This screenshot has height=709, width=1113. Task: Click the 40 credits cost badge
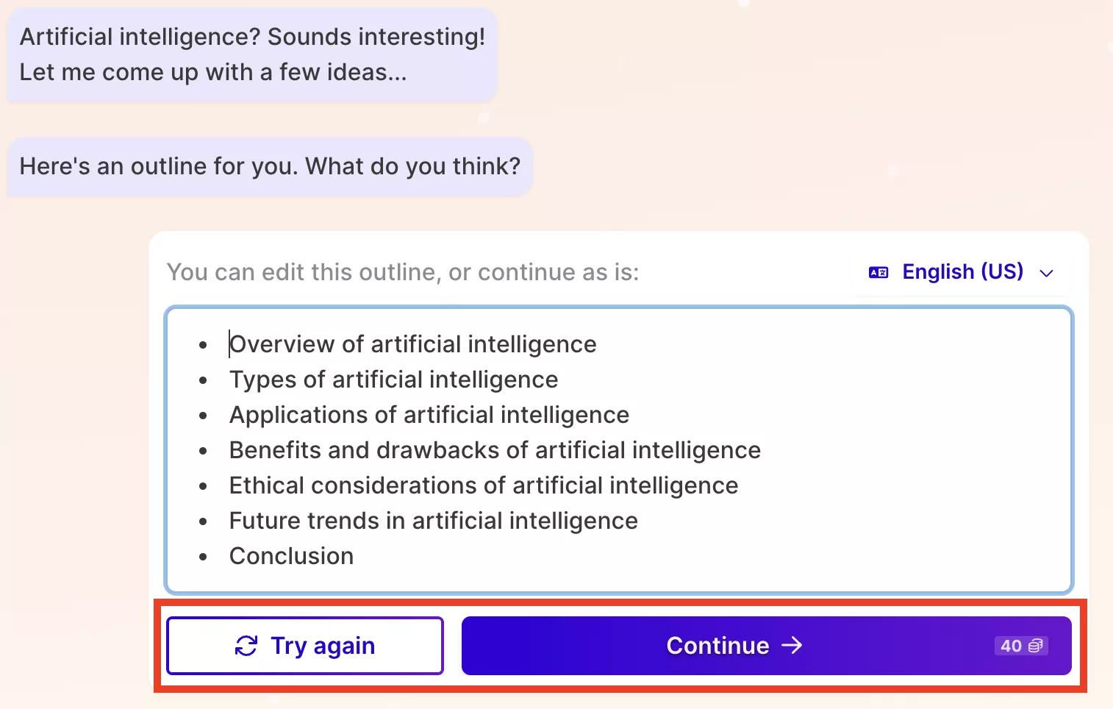(1020, 646)
